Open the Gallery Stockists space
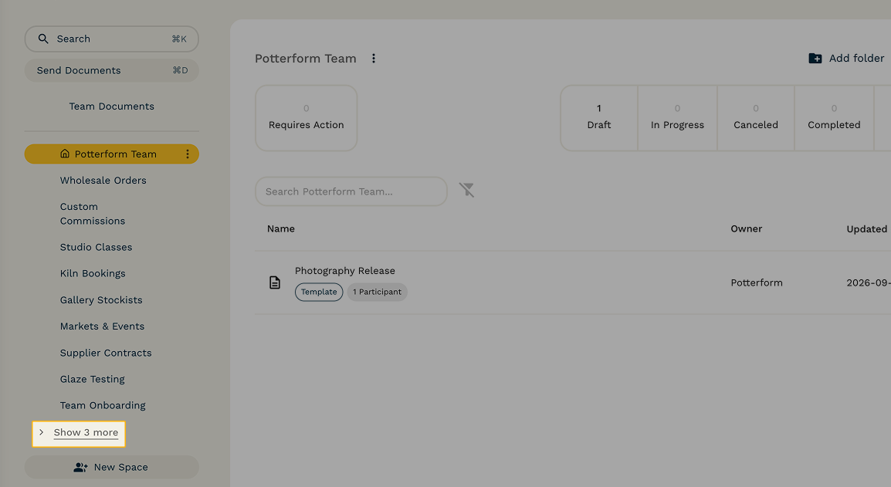The image size is (891, 487). click(101, 300)
